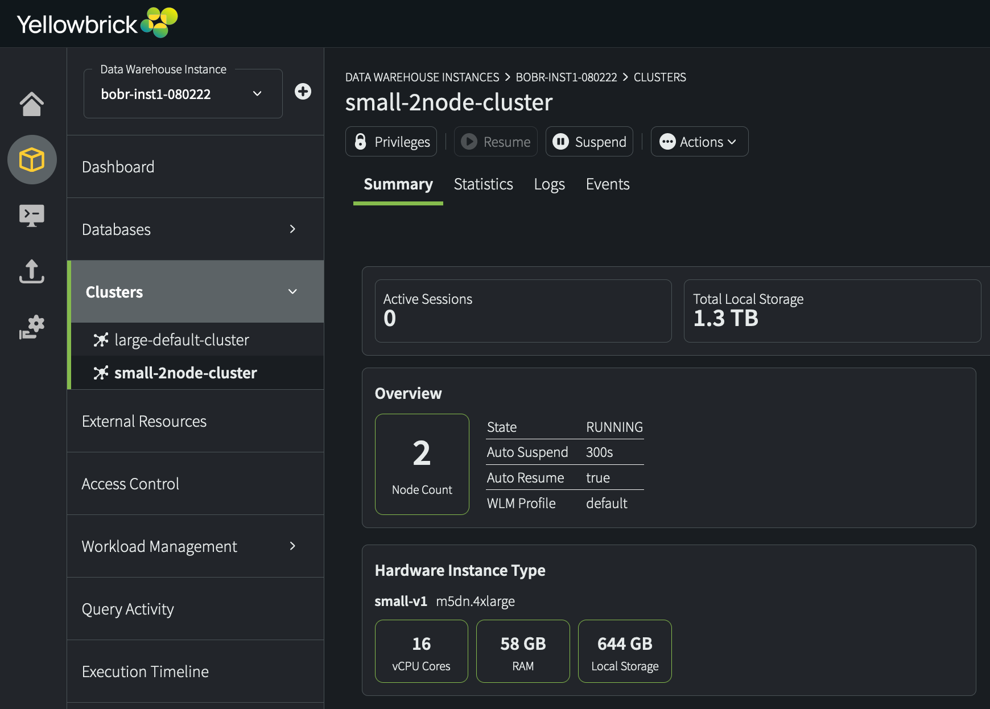990x709 pixels.
Task: Click the Privileges button
Action: (391, 142)
